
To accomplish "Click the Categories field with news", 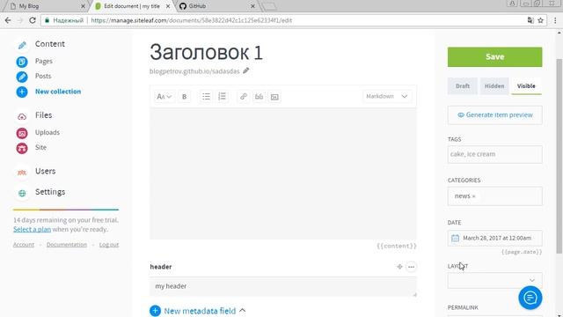I will [x=494, y=195].
